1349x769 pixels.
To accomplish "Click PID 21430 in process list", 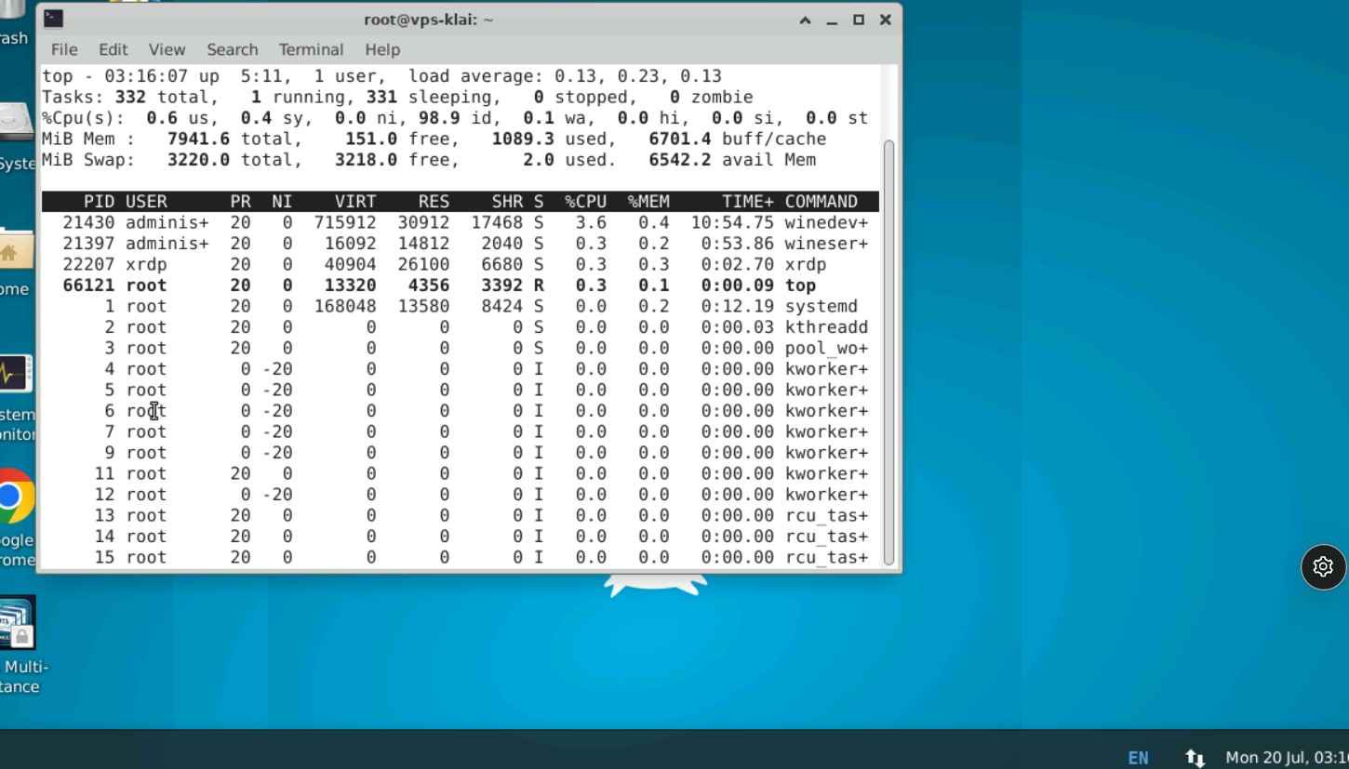I will [88, 223].
